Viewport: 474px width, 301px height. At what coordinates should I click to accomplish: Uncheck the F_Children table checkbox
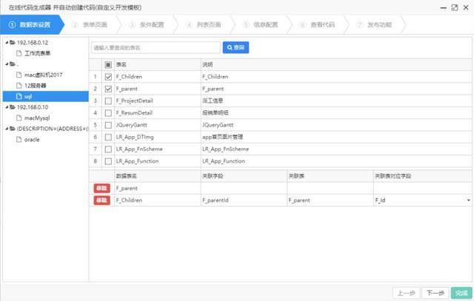[x=108, y=77]
